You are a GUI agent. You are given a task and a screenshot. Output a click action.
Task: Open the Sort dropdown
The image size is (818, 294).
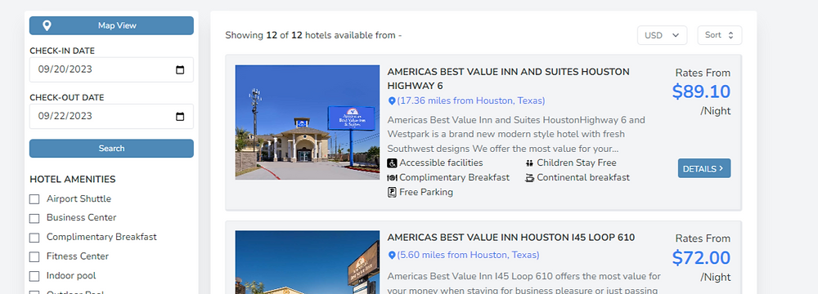(x=719, y=35)
